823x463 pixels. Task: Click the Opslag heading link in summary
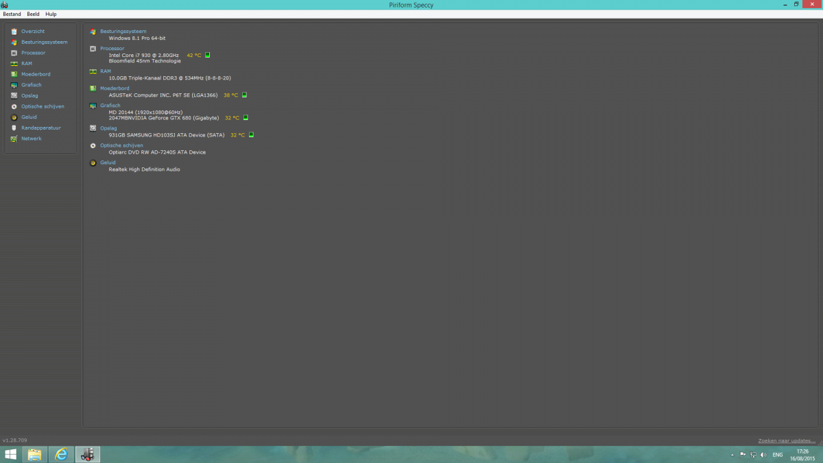pos(108,128)
